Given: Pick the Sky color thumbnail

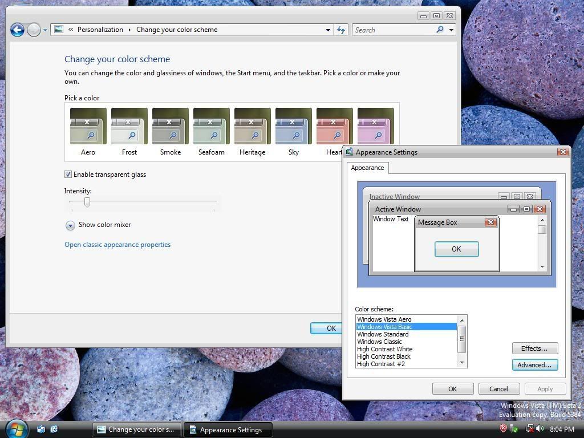Looking at the screenshot, I should coord(293,127).
